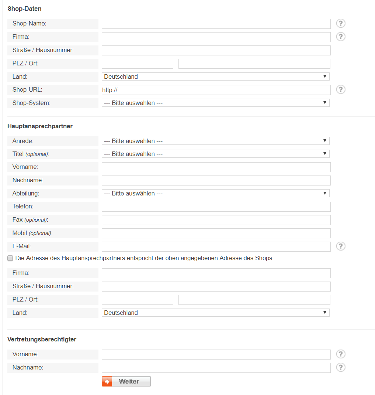Click the Telefon input field
375x395 pixels.
click(216, 207)
